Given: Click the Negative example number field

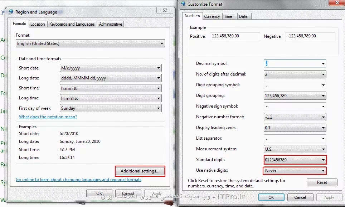Looking at the screenshot, I should [x=310, y=36].
